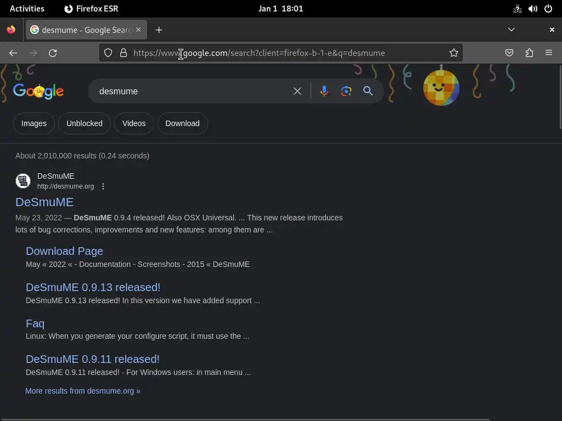Screen dimensions: 562x421
Task: Go back with the back arrow
Action: pyautogui.click(x=13, y=53)
